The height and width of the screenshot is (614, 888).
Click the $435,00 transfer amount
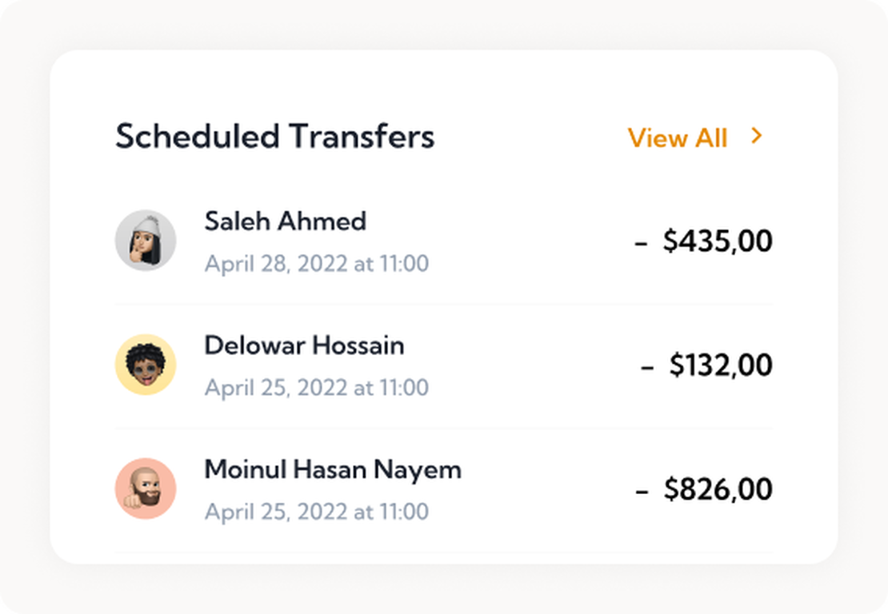(718, 241)
